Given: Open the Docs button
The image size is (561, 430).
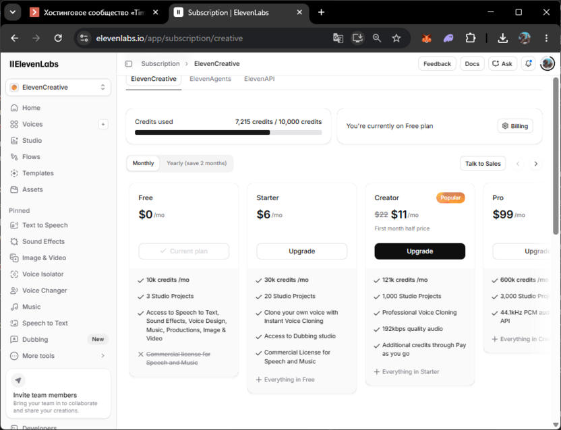Looking at the screenshot, I should [472, 63].
